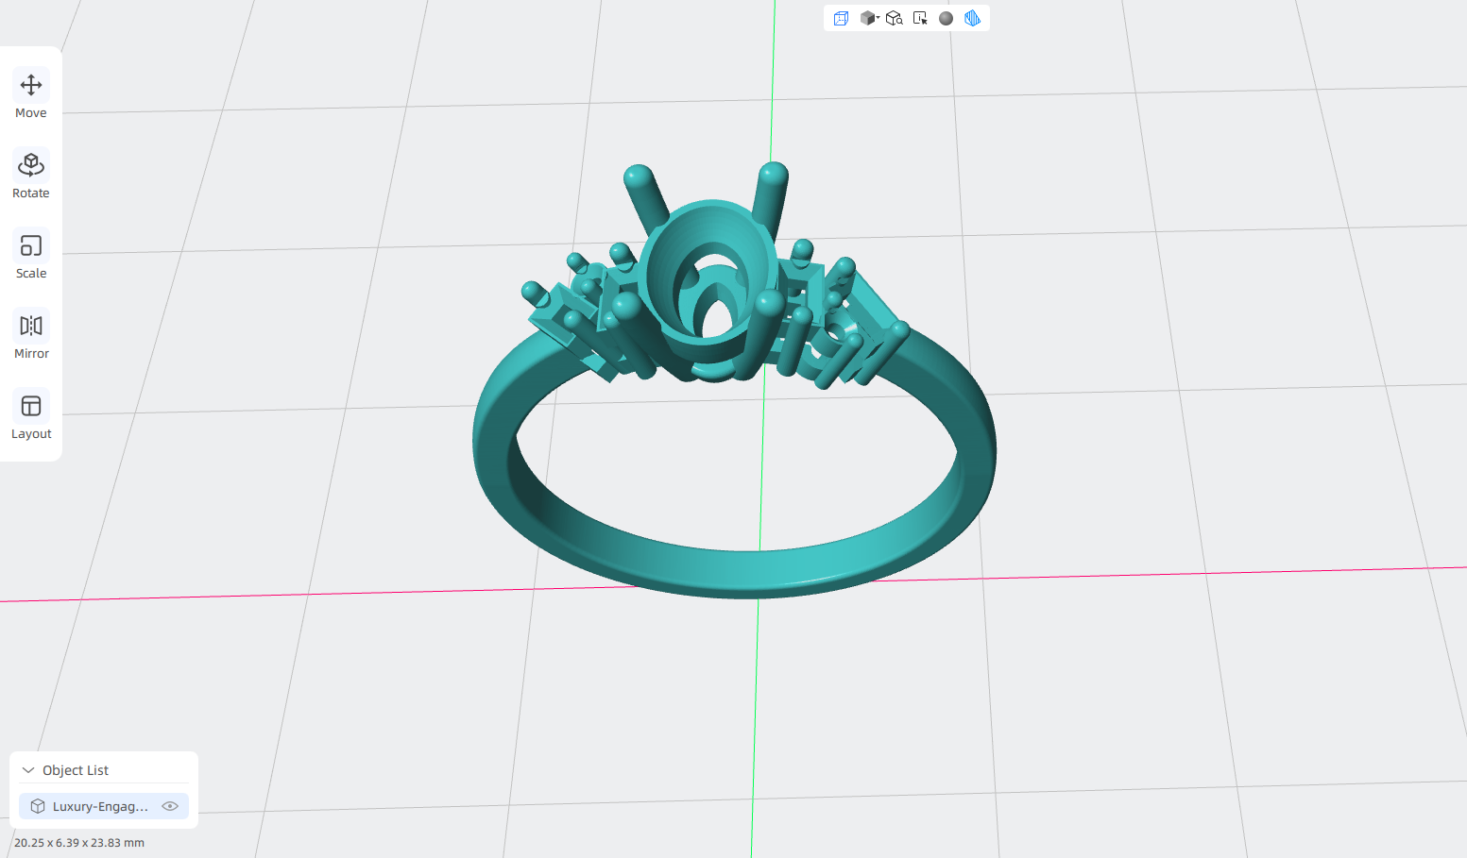The image size is (1467, 858).
Task: Open the Layout tool
Action: [31, 416]
